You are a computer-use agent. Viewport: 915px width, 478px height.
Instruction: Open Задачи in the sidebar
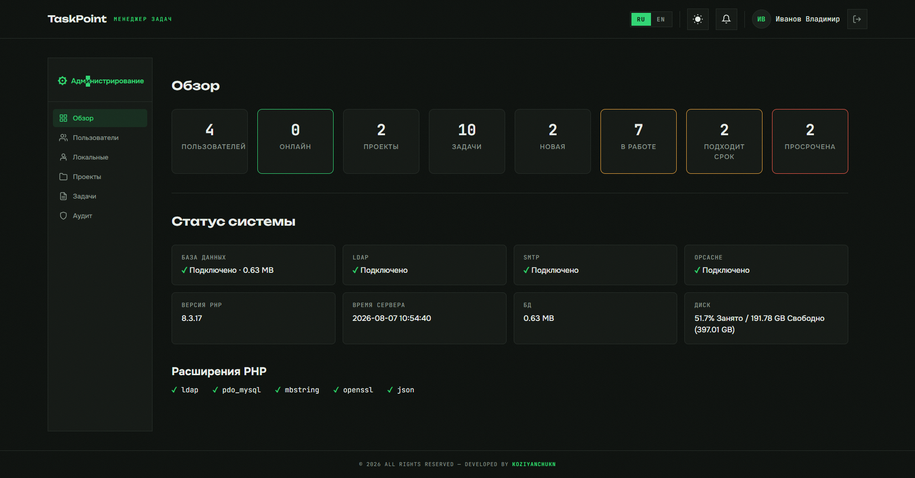click(x=100, y=196)
